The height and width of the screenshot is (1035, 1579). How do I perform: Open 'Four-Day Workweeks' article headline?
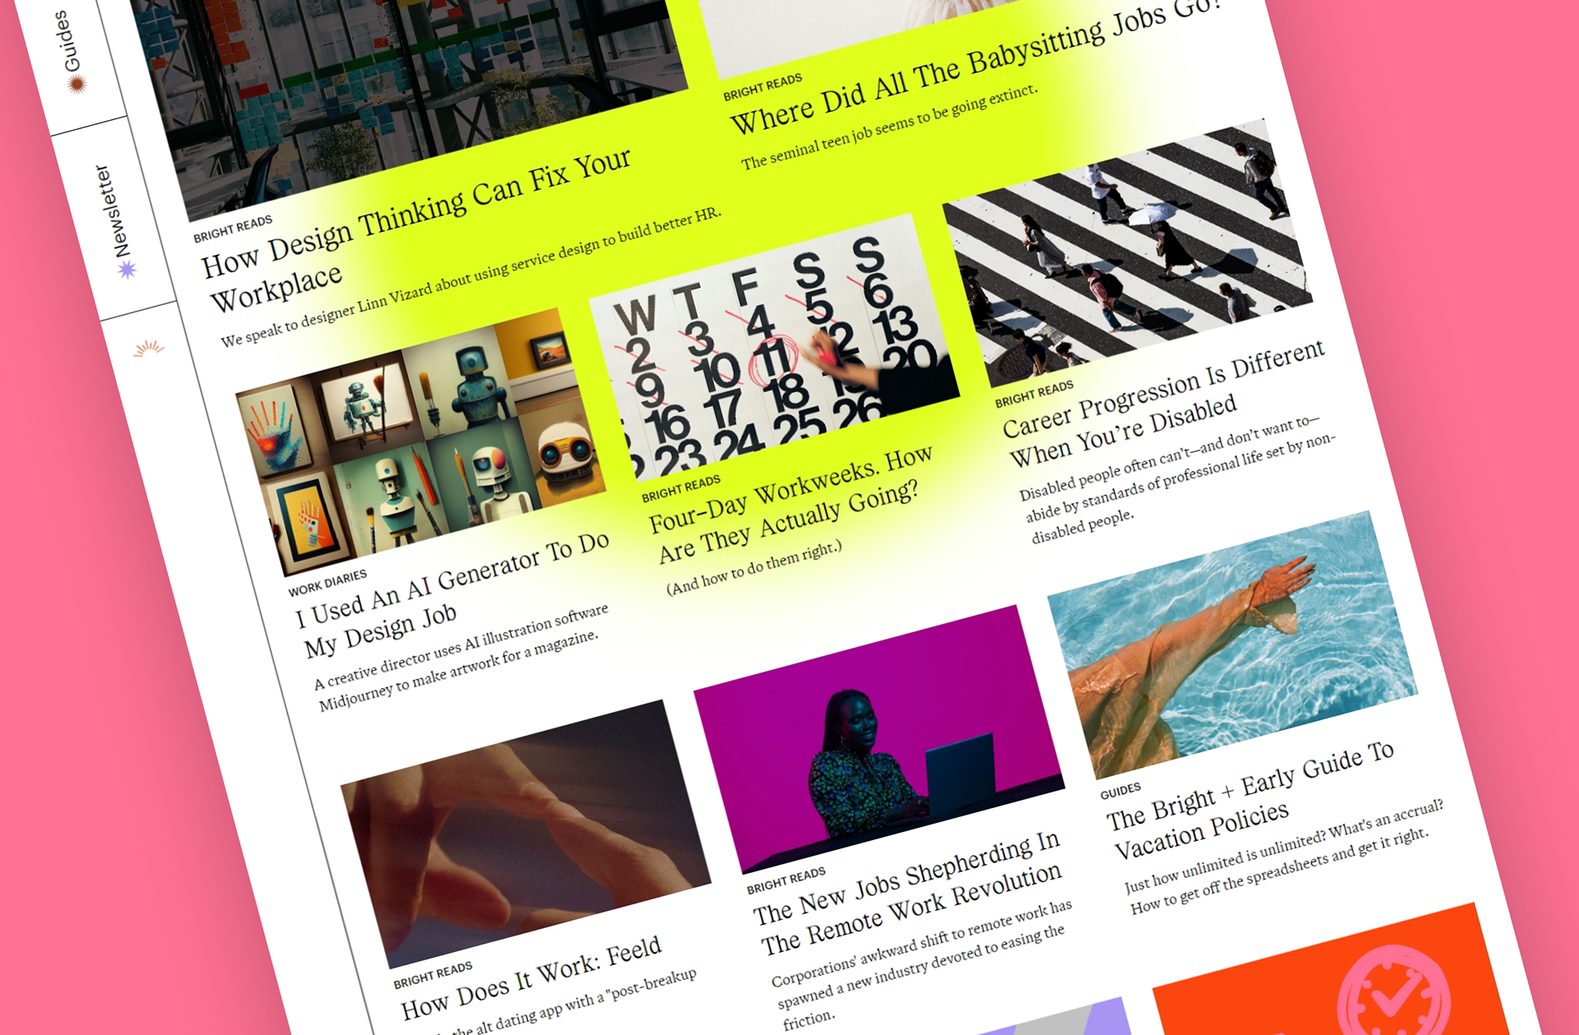pyautogui.click(x=790, y=504)
